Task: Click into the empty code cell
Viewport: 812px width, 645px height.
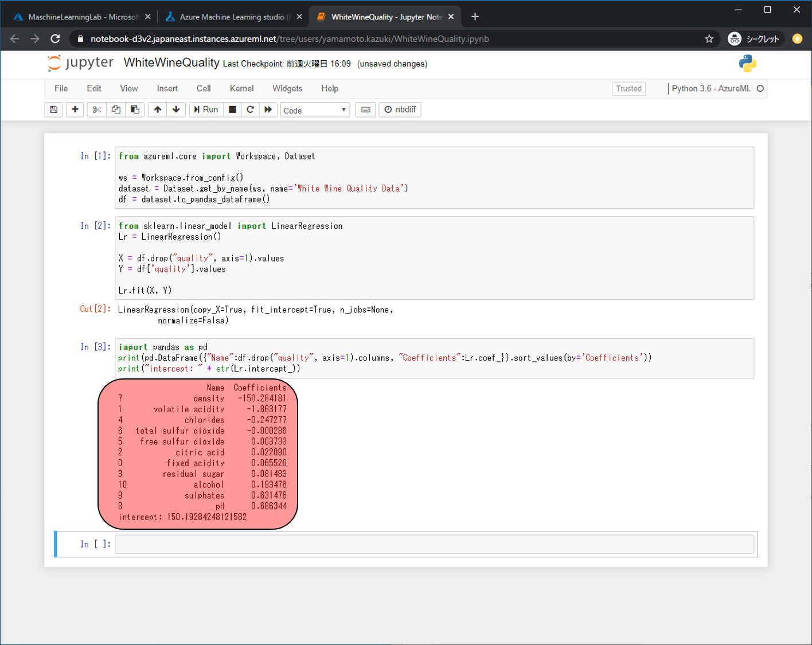Action: click(x=434, y=544)
